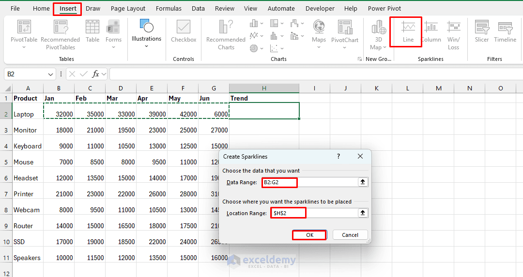The image size is (523, 277).
Task: Click the enter checkmark beside the formula bar
Action: click(x=84, y=74)
